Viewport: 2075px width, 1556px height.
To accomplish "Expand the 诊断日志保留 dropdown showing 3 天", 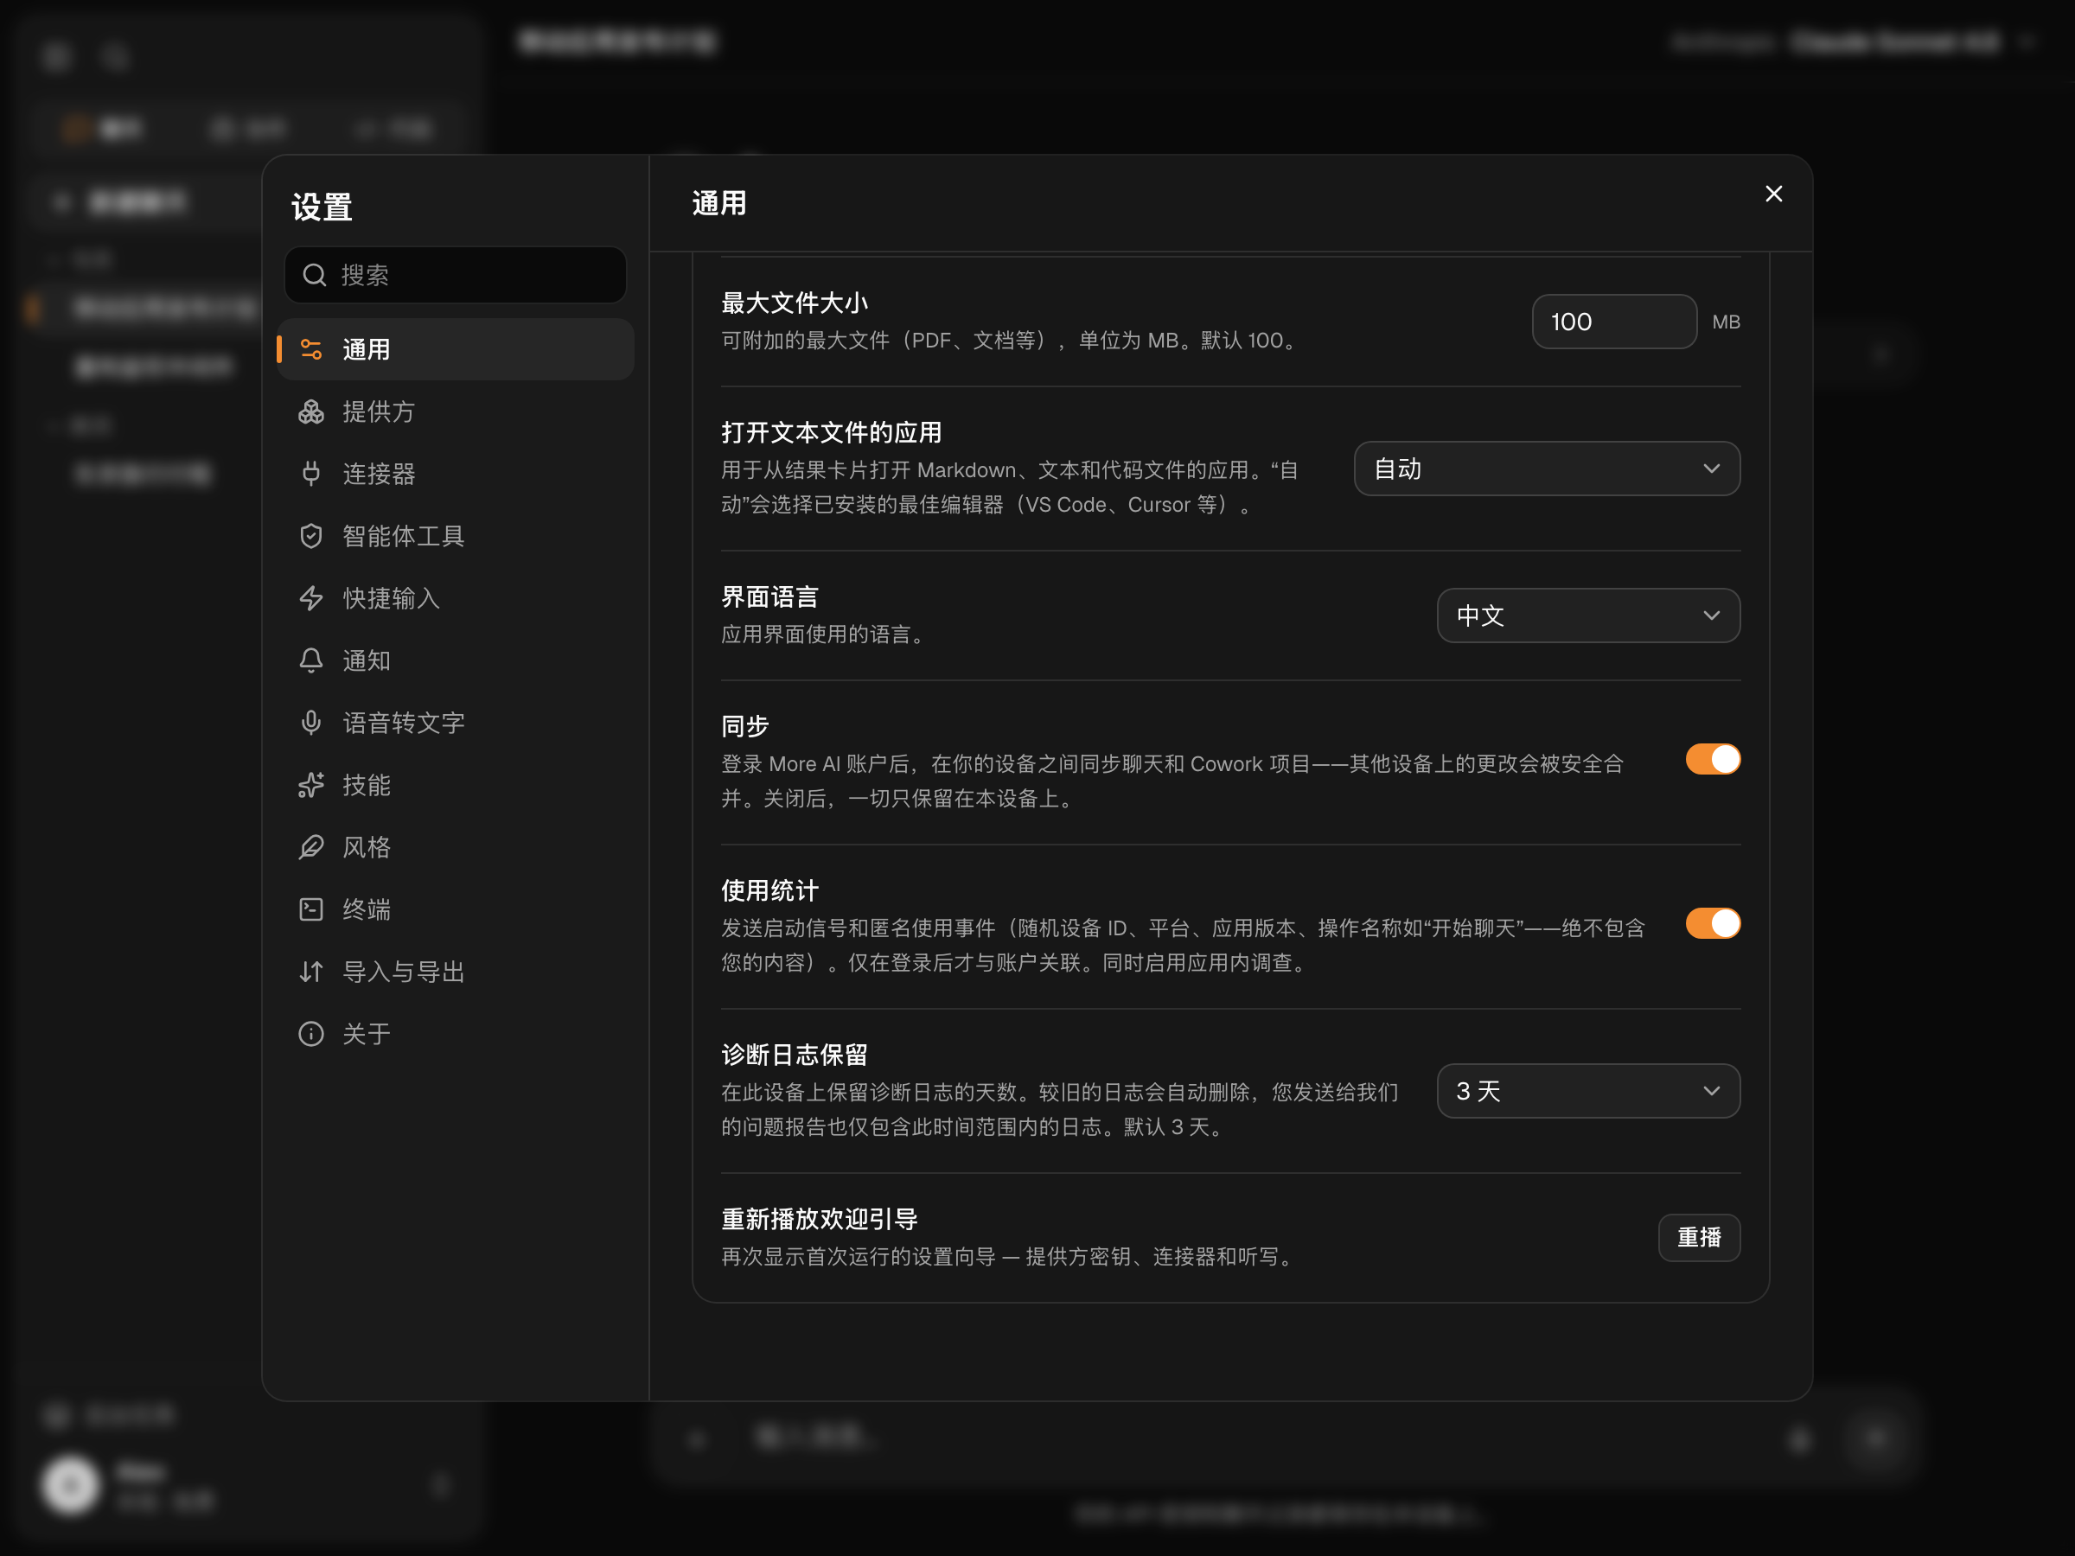I will point(1588,1091).
